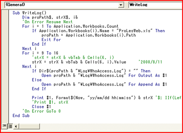Click the "ProLesWeb.xls" string literal
The height and width of the screenshot is (133, 183).
point(134,31)
